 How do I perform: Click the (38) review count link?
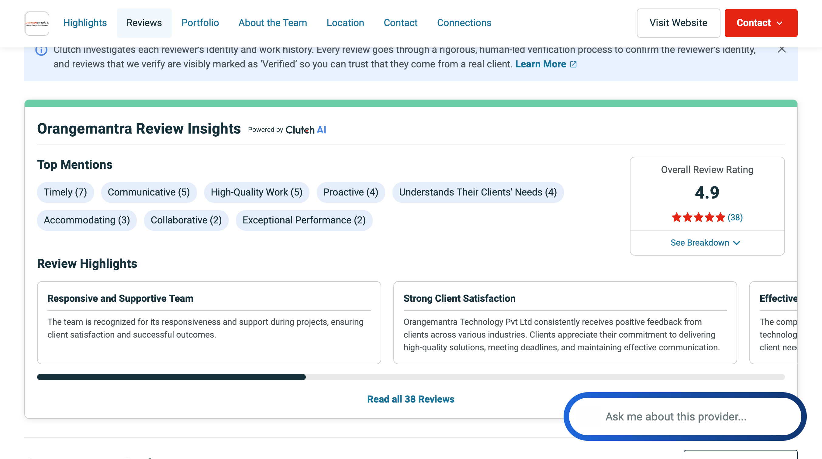(x=735, y=217)
